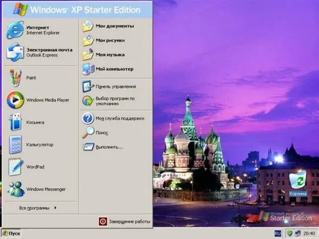The image size is (319, 239).
Task: Open the Windows Media Player icon
Action: pos(15,100)
